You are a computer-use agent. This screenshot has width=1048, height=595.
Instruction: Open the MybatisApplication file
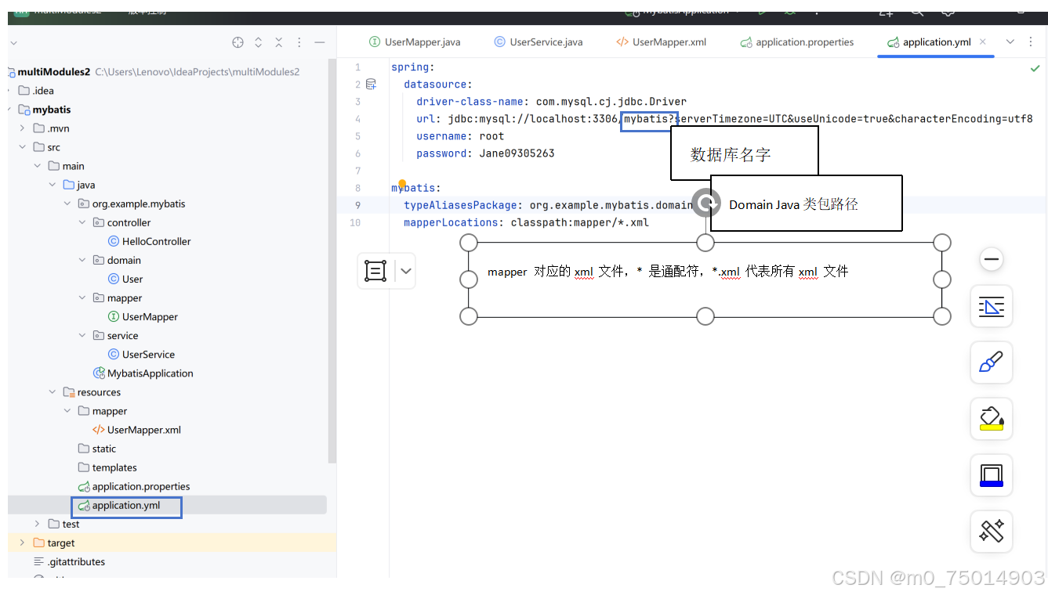pyautogui.click(x=150, y=373)
